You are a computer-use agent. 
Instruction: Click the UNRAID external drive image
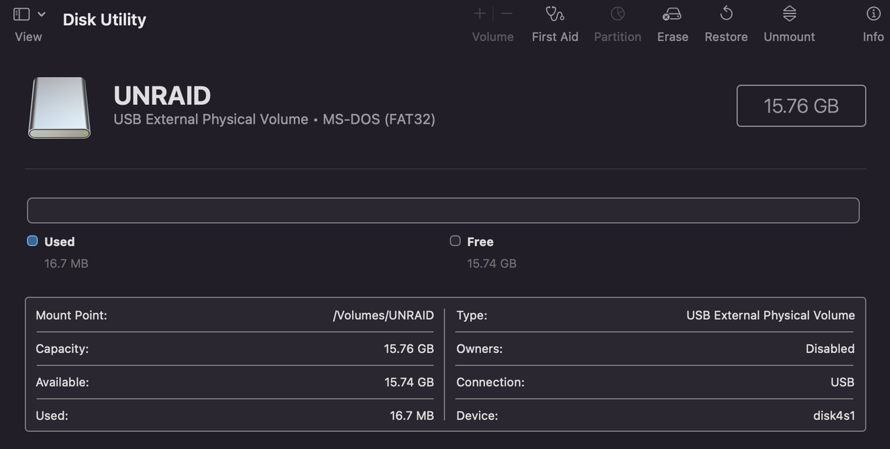click(x=59, y=108)
